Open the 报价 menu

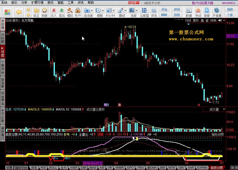[x=14, y=3]
